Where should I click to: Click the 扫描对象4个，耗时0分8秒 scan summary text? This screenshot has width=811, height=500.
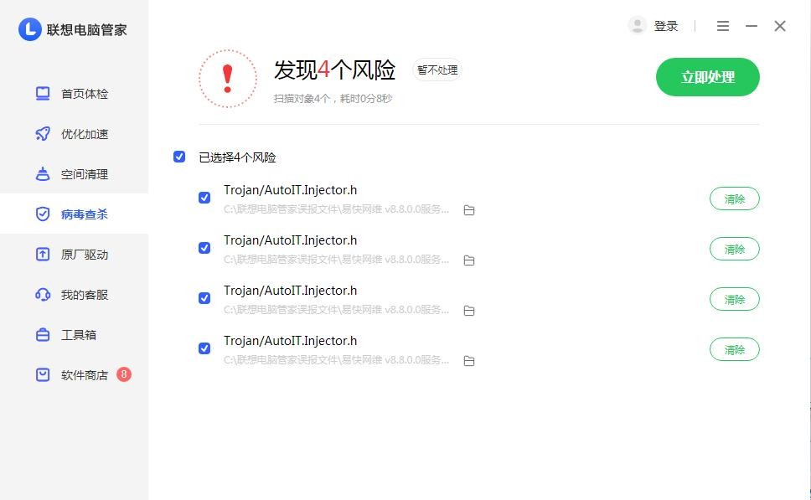(x=333, y=98)
